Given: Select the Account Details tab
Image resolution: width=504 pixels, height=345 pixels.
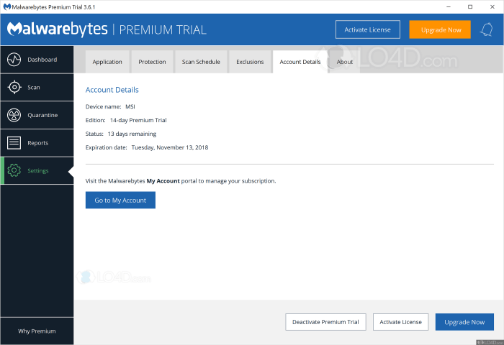Looking at the screenshot, I should [x=300, y=62].
